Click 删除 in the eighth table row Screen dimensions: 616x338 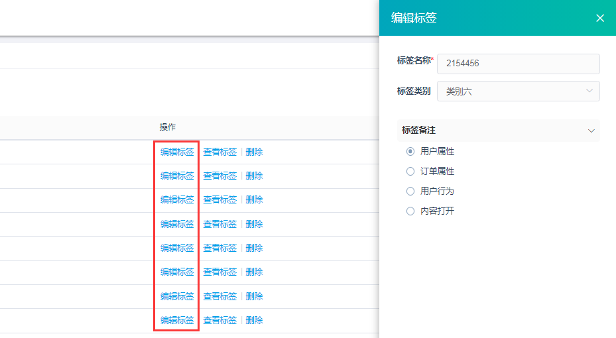(254, 320)
